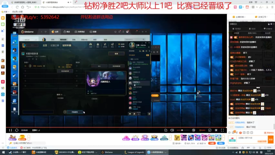Go back with the browser back arrow
Screen dimensions: 275x155
tap(12, 7)
